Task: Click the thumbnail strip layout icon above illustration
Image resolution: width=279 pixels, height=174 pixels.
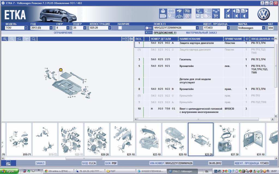Action: pyautogui.click(x=125, y=39)
